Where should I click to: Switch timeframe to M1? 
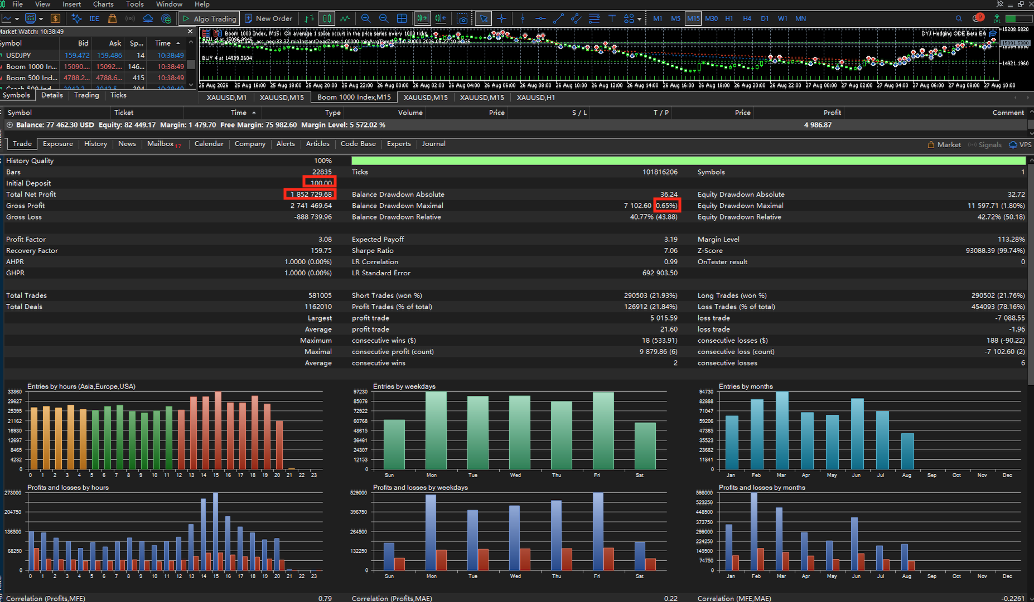pos(658,18)
